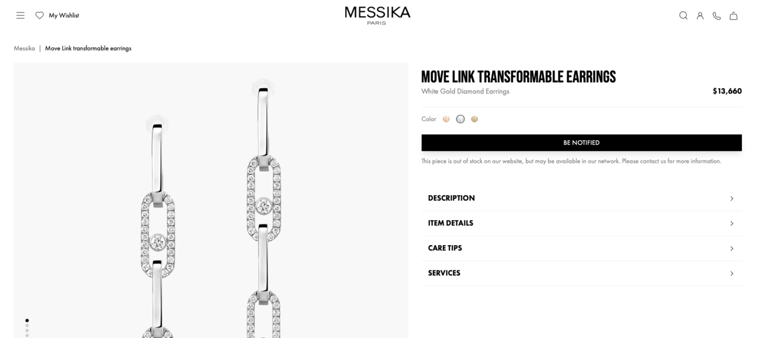Open the shopping bag icon
Screen dimensions: 759x338
734,16
